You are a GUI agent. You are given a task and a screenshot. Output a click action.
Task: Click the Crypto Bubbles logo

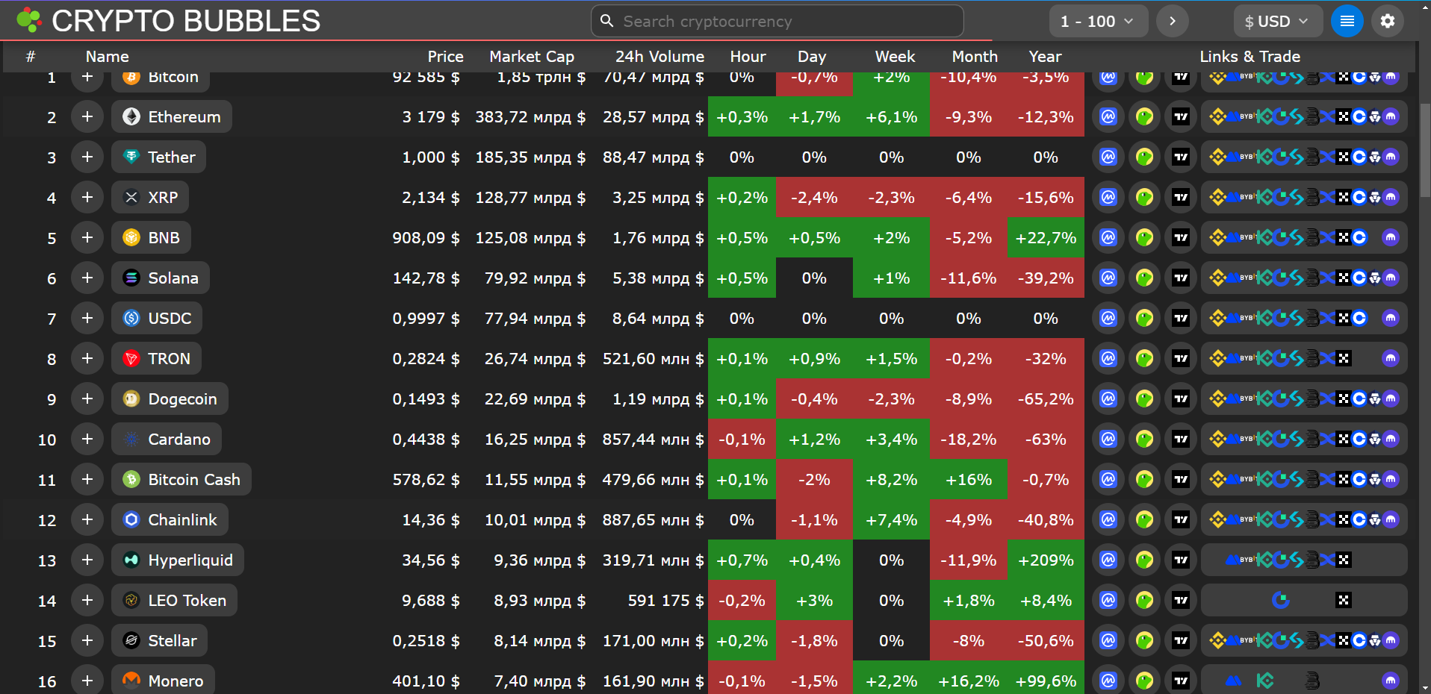pyautogui.click(x=28, y=21)
